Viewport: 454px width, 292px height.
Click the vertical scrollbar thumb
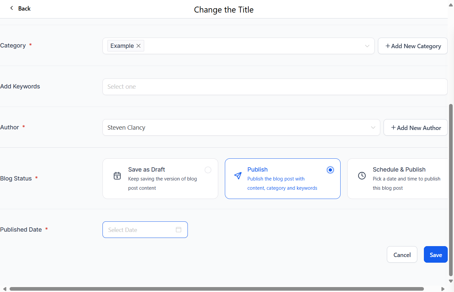[x=451, y=190]
